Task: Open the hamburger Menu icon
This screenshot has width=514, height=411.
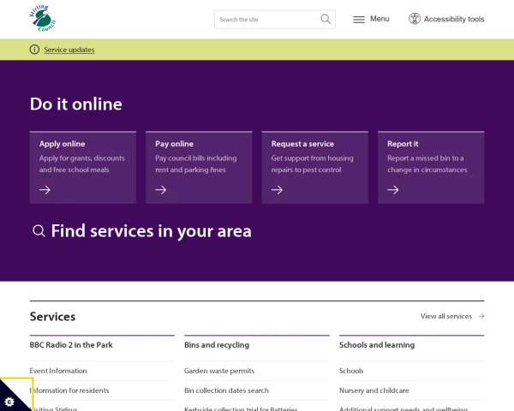Action: [x=359, y=20]
